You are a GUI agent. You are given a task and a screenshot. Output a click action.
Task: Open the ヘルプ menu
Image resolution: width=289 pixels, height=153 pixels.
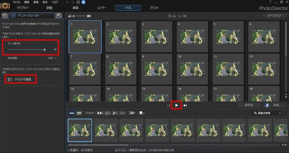click(x=55, y=2)
